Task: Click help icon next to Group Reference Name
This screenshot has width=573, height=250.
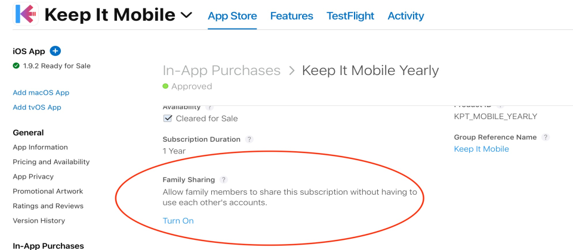Action: (546, 137)
